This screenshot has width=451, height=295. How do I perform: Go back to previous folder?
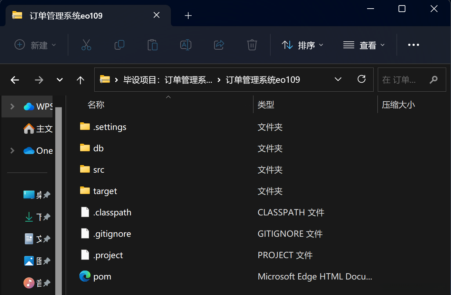pos(15,80)
